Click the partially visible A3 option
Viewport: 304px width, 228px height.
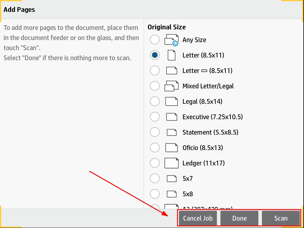[207, 207]
